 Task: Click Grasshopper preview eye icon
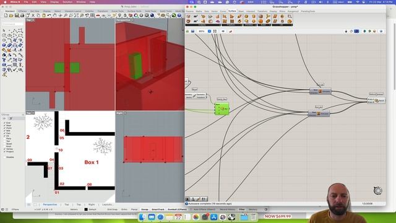[x=223, y=32]
